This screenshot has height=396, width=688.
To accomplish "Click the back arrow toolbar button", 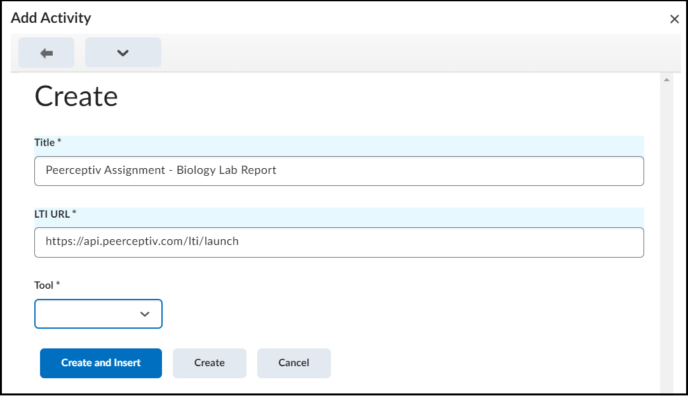I will [x=46, y=53].
